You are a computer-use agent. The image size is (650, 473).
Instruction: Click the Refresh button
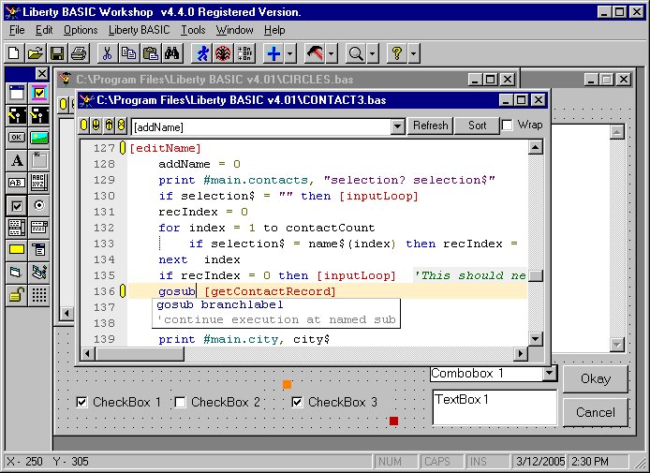coord(430,126)
